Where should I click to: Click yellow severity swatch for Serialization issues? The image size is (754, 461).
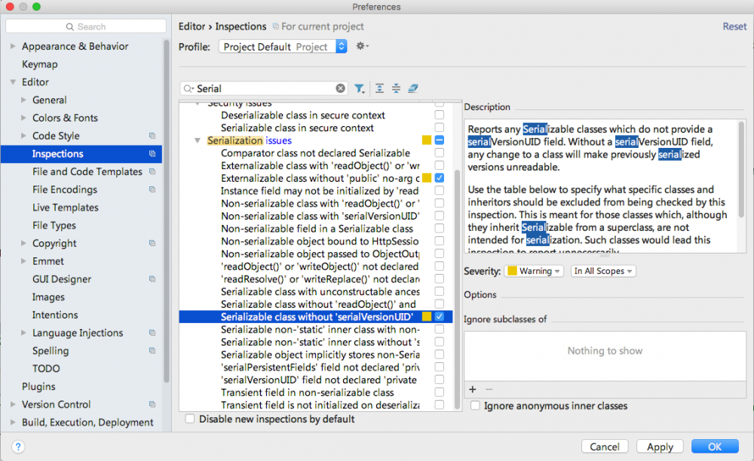(x=427, y=140)
